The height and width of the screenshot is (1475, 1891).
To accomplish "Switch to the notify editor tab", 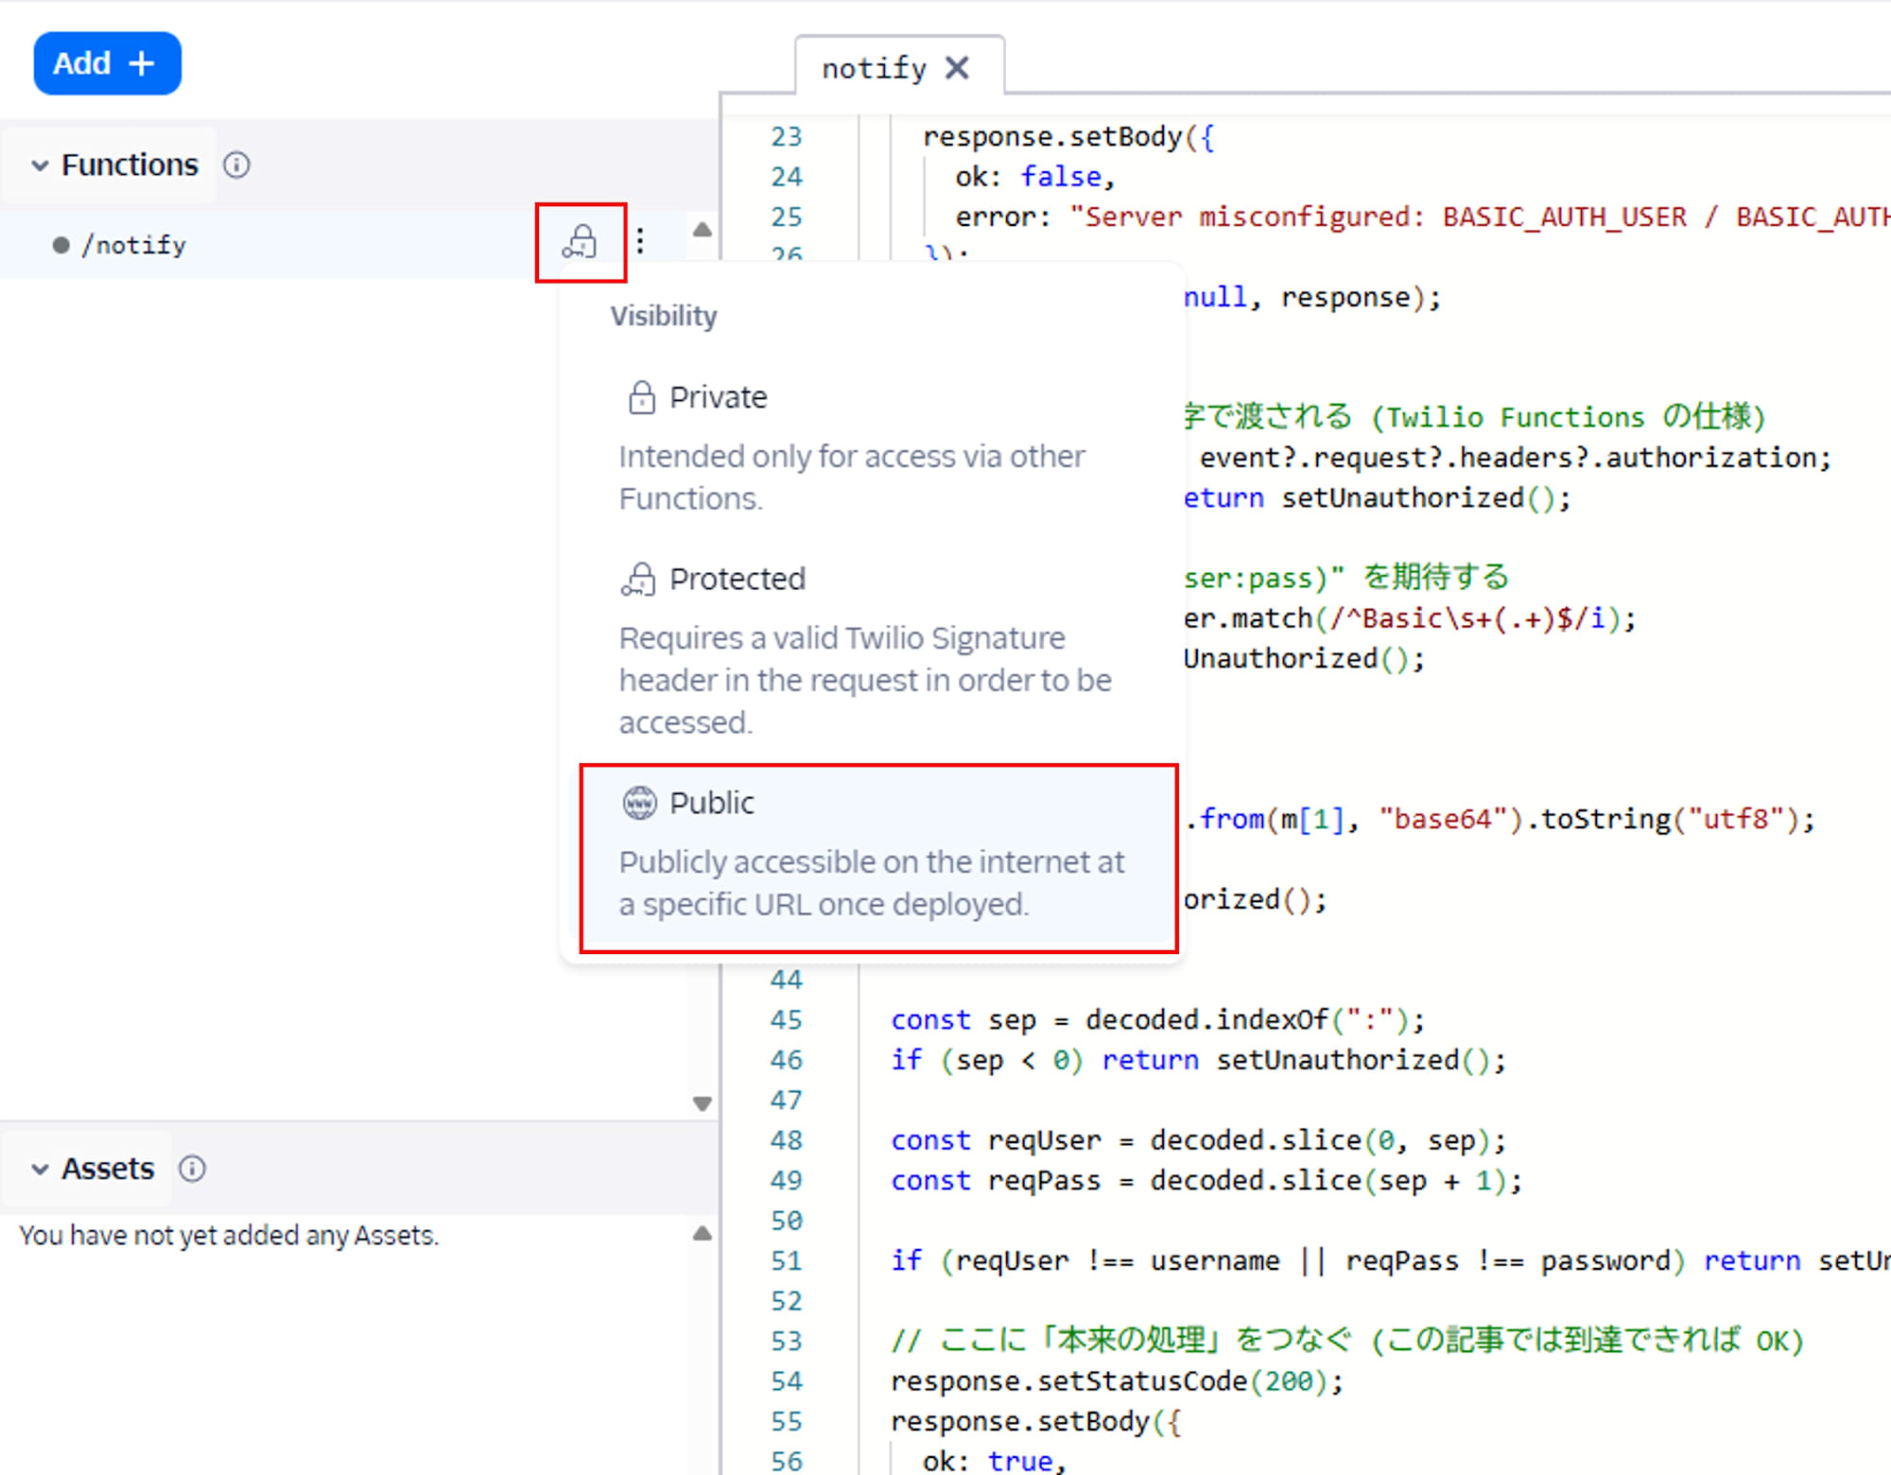I will pyautogui.click(x=873, y=68).
